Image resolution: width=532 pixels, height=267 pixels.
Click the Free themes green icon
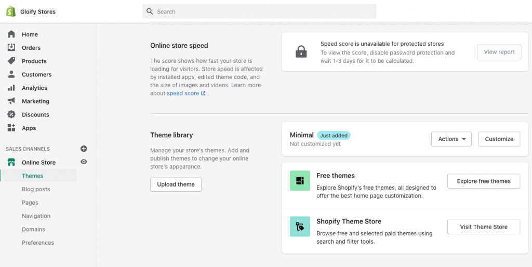[x=300, y=180]
